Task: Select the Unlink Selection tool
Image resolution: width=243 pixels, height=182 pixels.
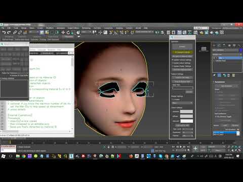Action: [x=20, y=32]
